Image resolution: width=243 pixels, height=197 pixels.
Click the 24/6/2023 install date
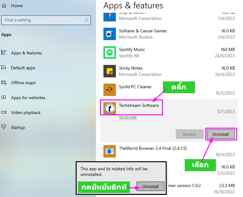(x=225, y=56)
